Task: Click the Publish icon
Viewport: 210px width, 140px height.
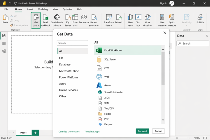Action: click(200, 19)
